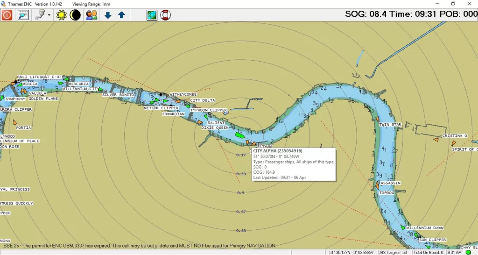Click the serial plug connection icon
478x255 pixels.
tap(40, 15)
